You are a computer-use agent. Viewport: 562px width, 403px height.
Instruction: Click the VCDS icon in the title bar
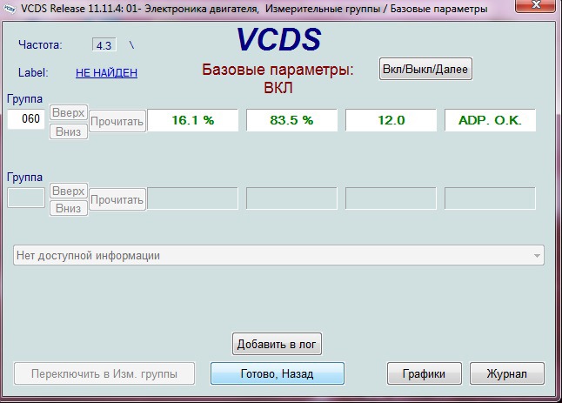[10, 9]
